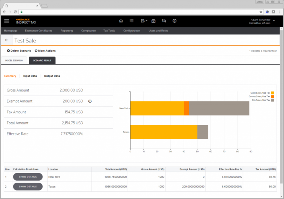The width and height of the screenshot is (284, 199).
Task: Open the More Actions menu
Action: click(x=45, y=51)
